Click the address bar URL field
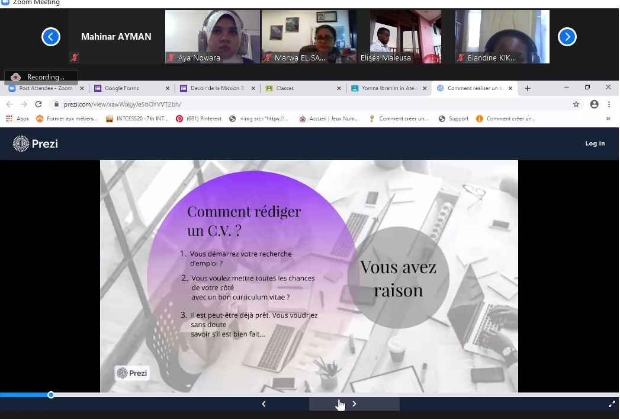 pos(296,104)
